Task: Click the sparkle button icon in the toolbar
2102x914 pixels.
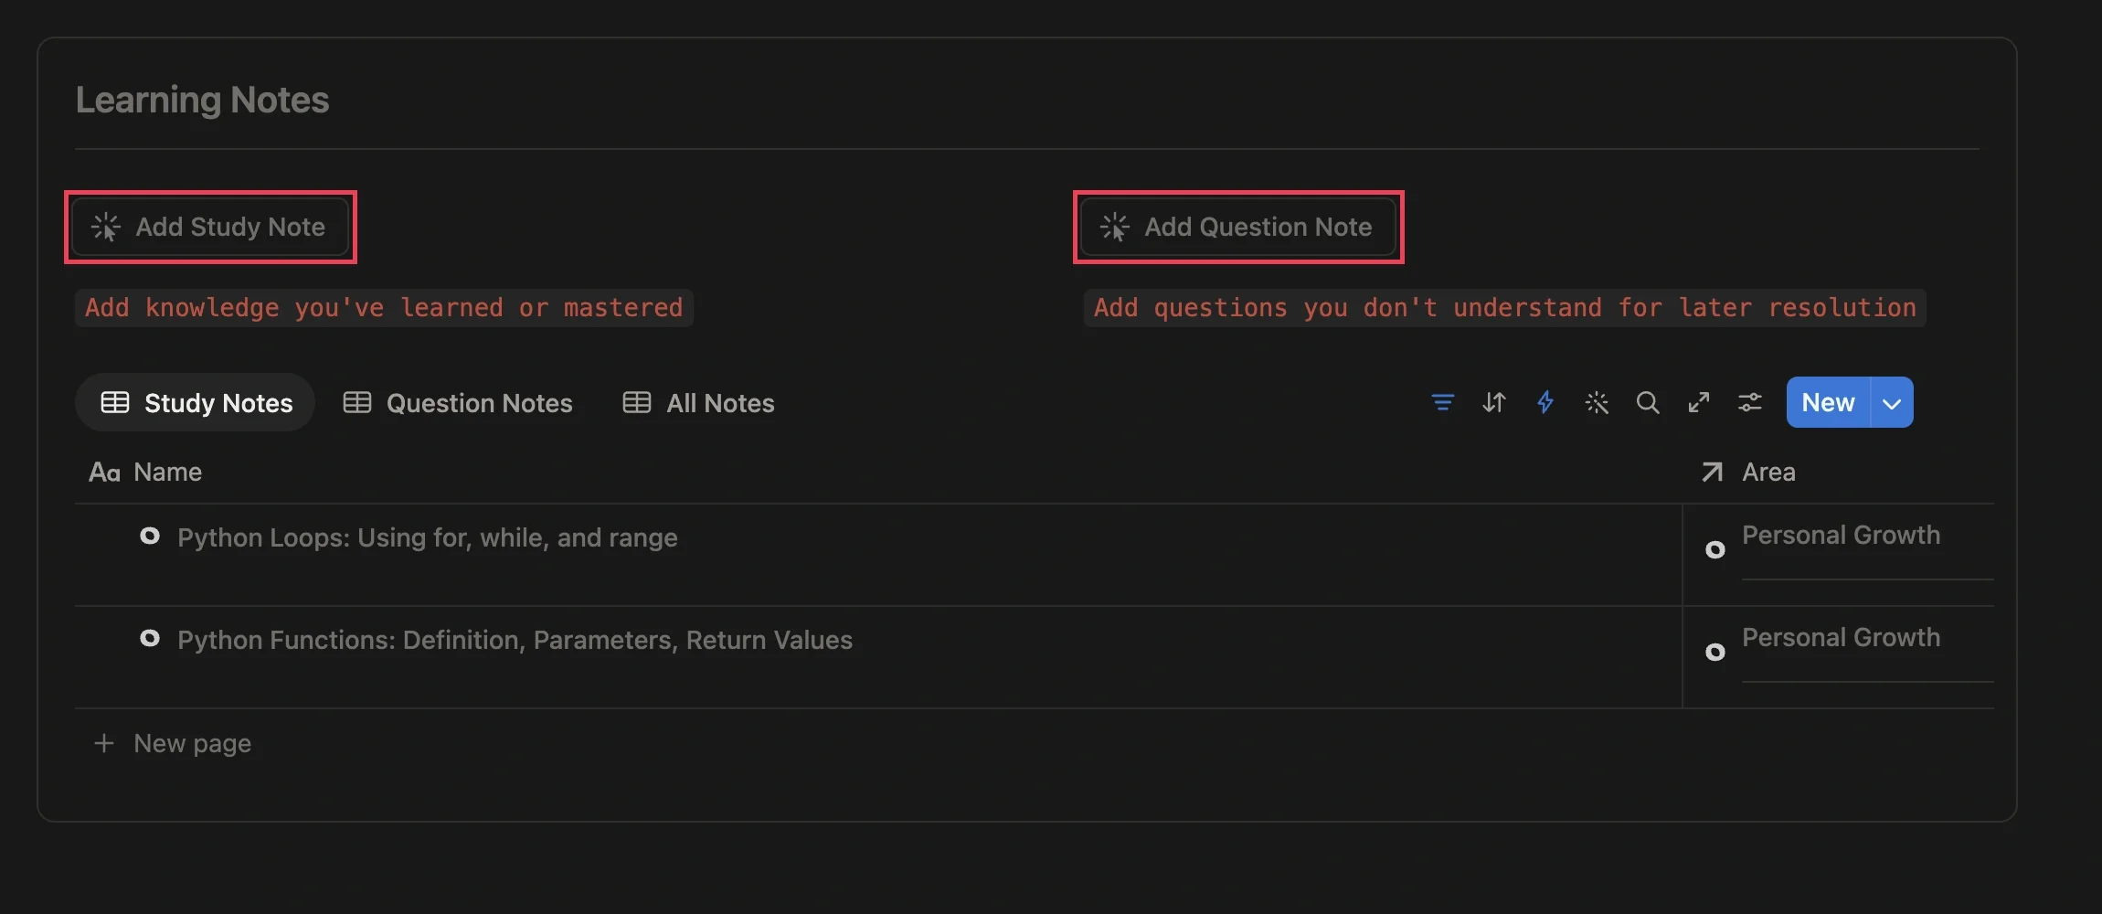Action: tap(1597, 402)
